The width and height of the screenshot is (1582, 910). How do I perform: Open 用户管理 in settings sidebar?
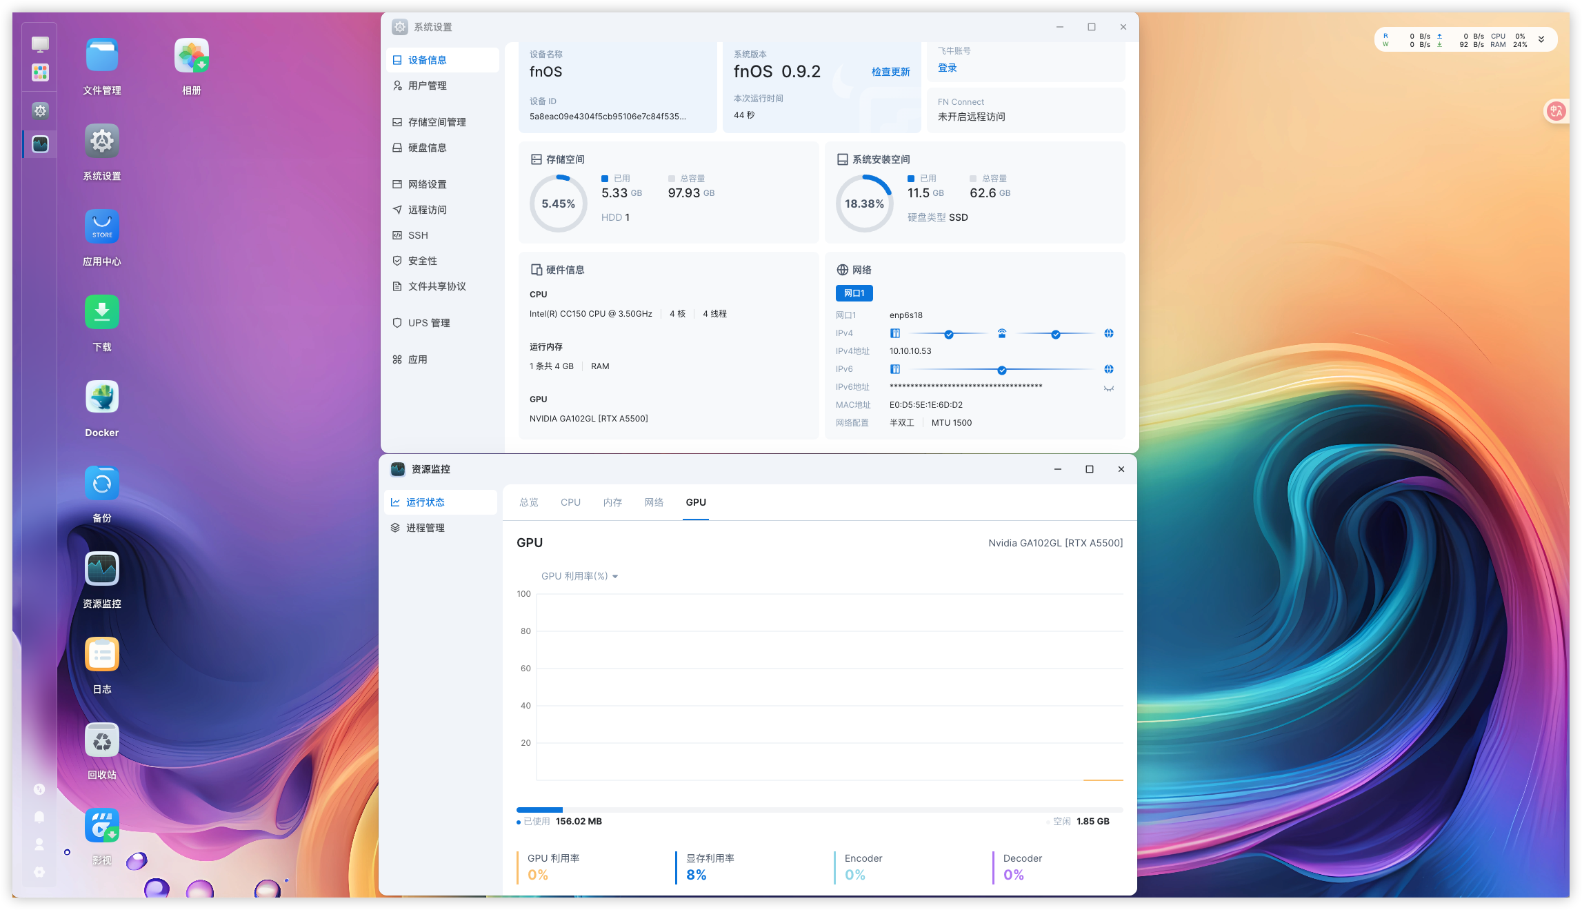[x=442, y=86]
